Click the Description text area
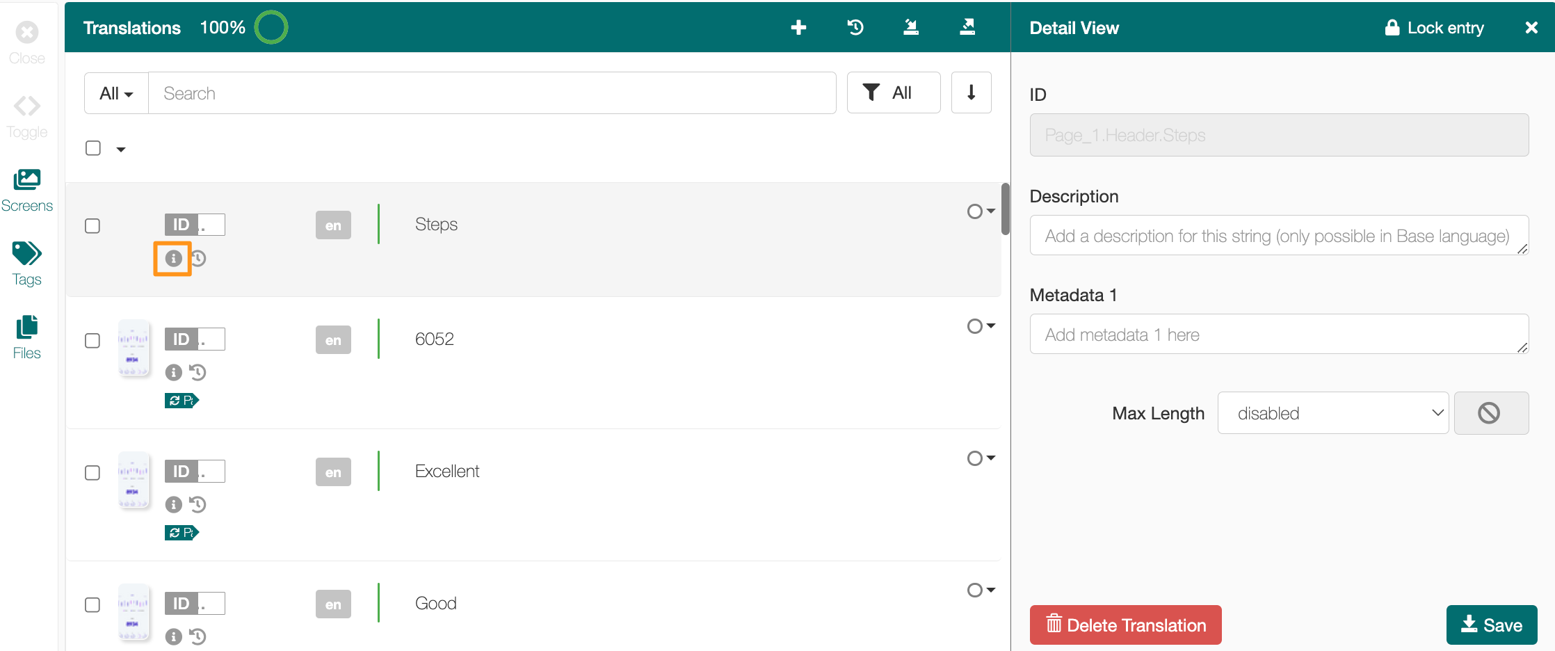Screen dimensions: 1555x651 pos(1279,235)
